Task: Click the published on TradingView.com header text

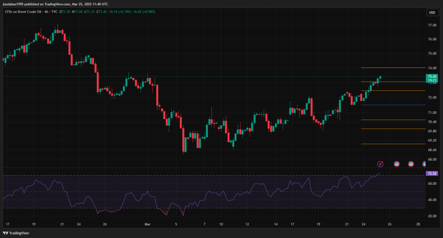Action: (x=56, y=4)
